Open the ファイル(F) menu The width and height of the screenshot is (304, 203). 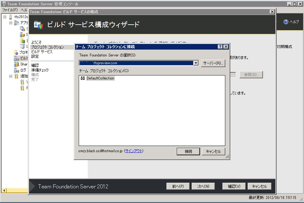point(10,10)
